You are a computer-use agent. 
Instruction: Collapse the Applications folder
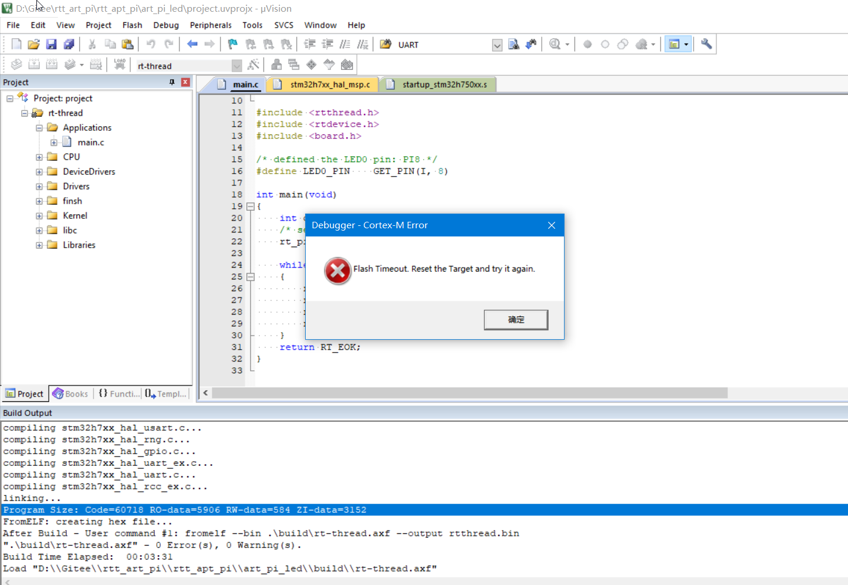pos(39,128)
